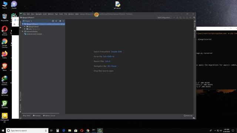Open the Terminal tool window tab

tap(37, 116)
